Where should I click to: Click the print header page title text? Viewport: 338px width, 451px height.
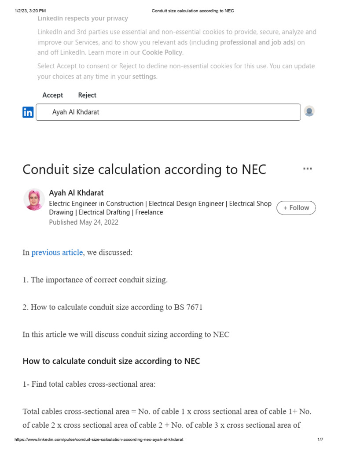coord(193,11)
